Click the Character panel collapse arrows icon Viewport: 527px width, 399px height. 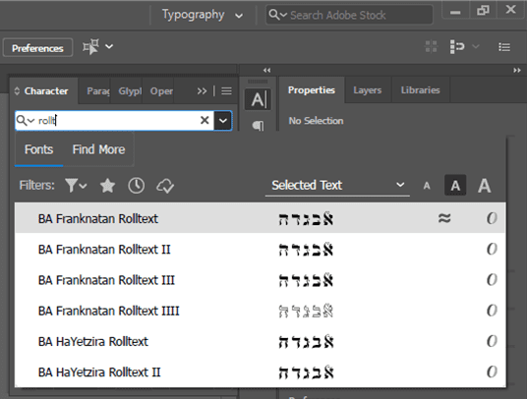pos(17,91)
